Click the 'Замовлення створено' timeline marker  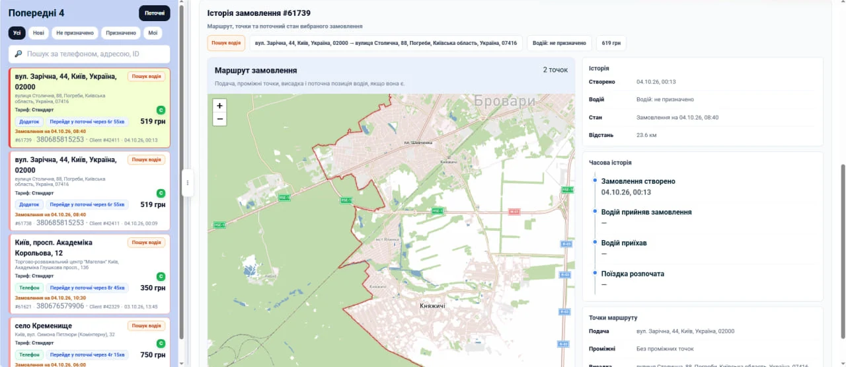(x=595, y=181)
